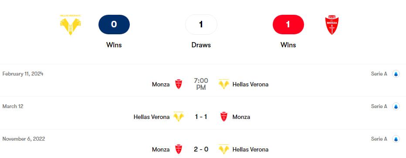Viewport: 406px width, 158px height.
Task: Click Hellas Verona crest in the 2 - 0 match
Action: coord(223,149)
